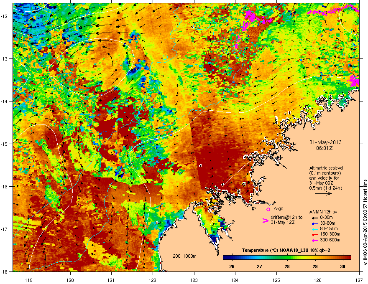
Task: Click the '200 1000m' bathymetry label
Action: (x=185, y=256)
